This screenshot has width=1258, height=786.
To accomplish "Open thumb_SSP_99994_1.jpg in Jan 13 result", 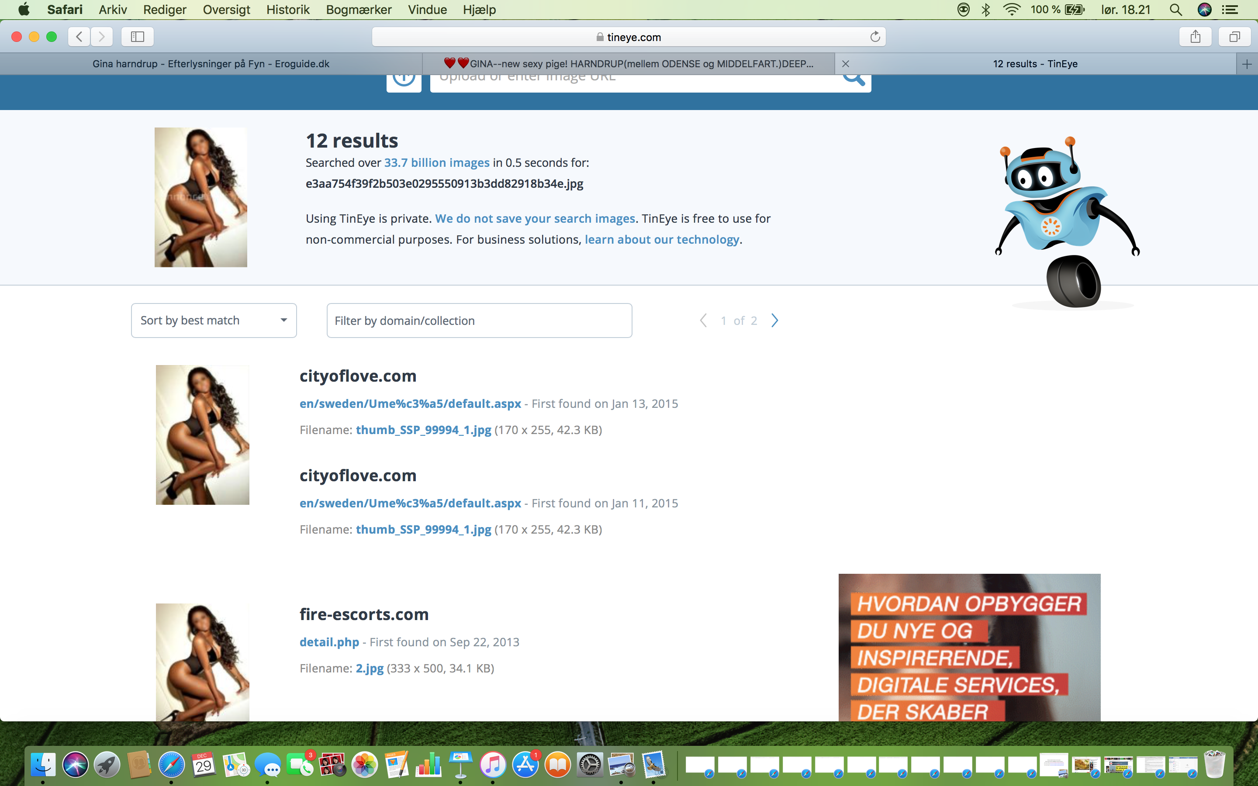I will tap(423, 430).
